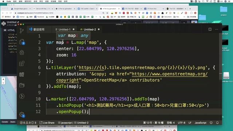Click line 12 column 18 position indicator
The height and width of the screenshot is (131, 233).
[153, 123]
